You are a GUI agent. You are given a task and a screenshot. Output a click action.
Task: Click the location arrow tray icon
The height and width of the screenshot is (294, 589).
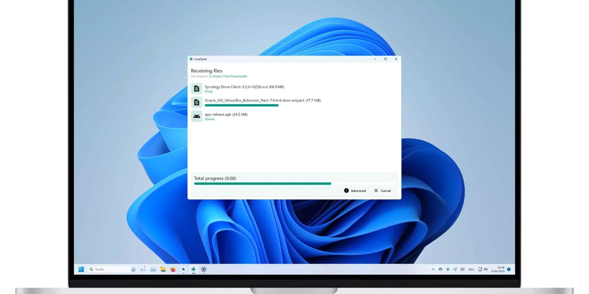455,269
